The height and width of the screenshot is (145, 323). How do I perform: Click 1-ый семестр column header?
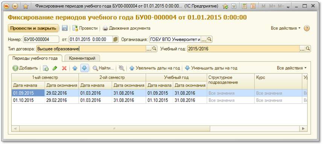(45, 78)
